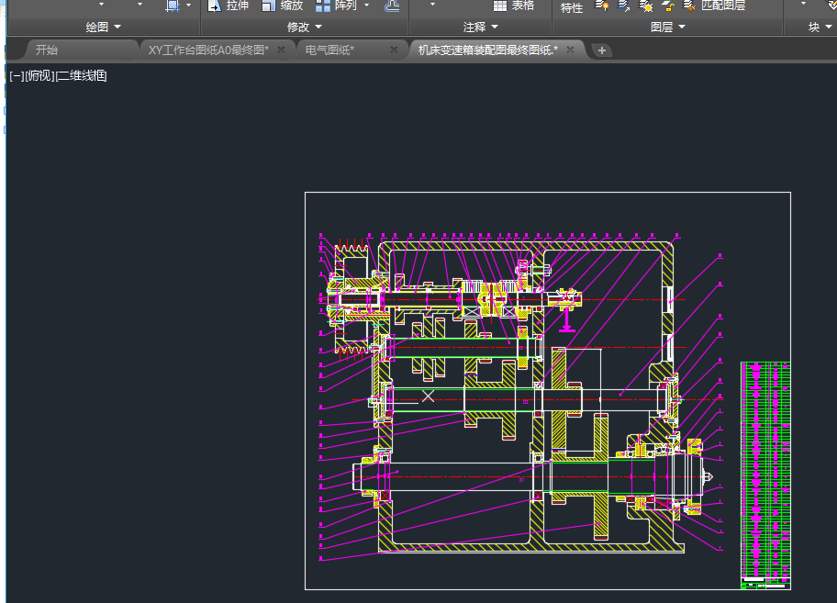Expand the Block (块) panel

tap(820, 28)
